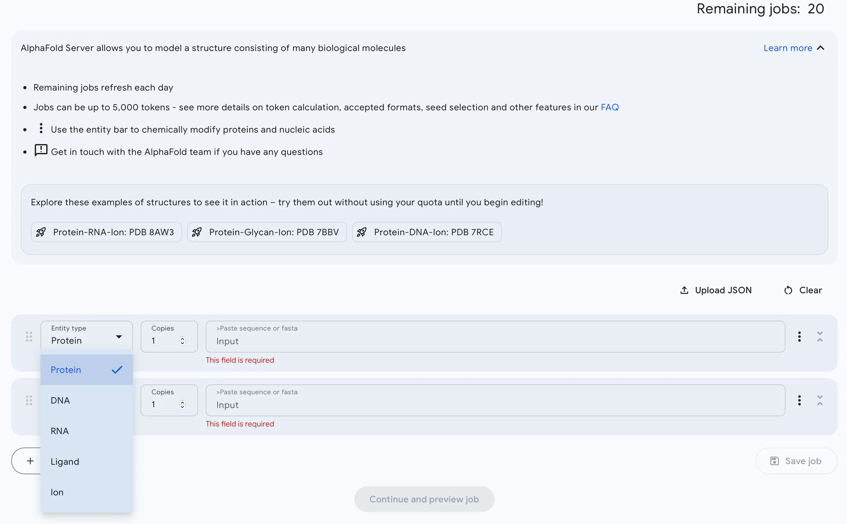Viewport: 847px width, 524px height.
Task: Pick Ligand from the entity type list
Action: tap(86, 462)
